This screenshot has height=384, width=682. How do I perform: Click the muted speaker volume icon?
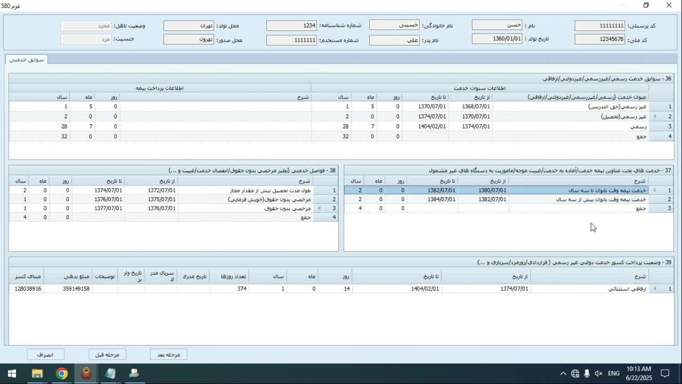coord(598,373)
